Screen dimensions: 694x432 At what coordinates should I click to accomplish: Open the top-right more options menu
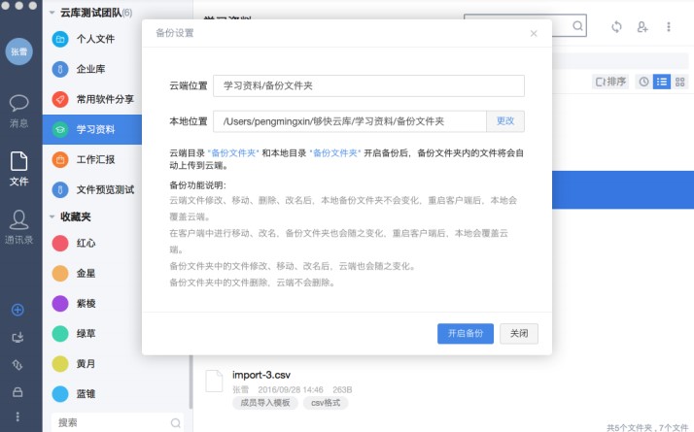pos(669,27)
